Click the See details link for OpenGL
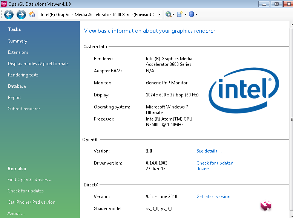Viewport: 293px width, 218px height. [209, 151]
